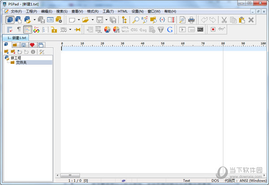This screenshot has height=185, width=269.
Task: Toggle the pressed syntax highlighter icon
Action: (28, 29)
